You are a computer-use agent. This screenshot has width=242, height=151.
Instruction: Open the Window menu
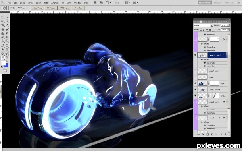(x=77, y=3)
